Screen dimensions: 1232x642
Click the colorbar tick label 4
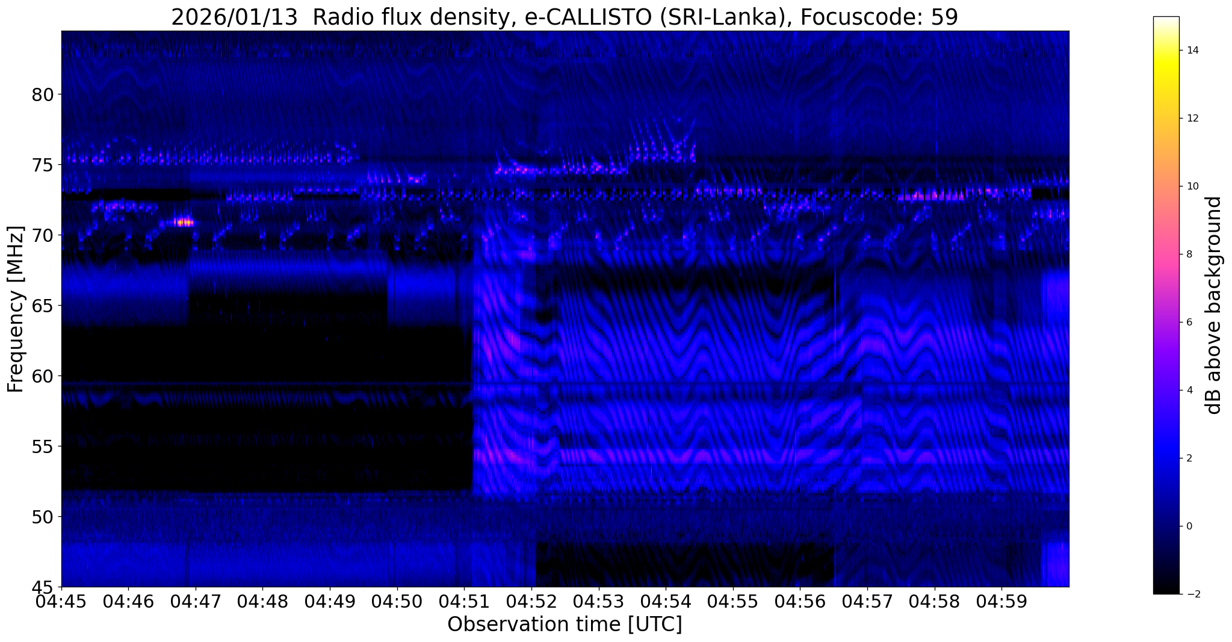1189,390
